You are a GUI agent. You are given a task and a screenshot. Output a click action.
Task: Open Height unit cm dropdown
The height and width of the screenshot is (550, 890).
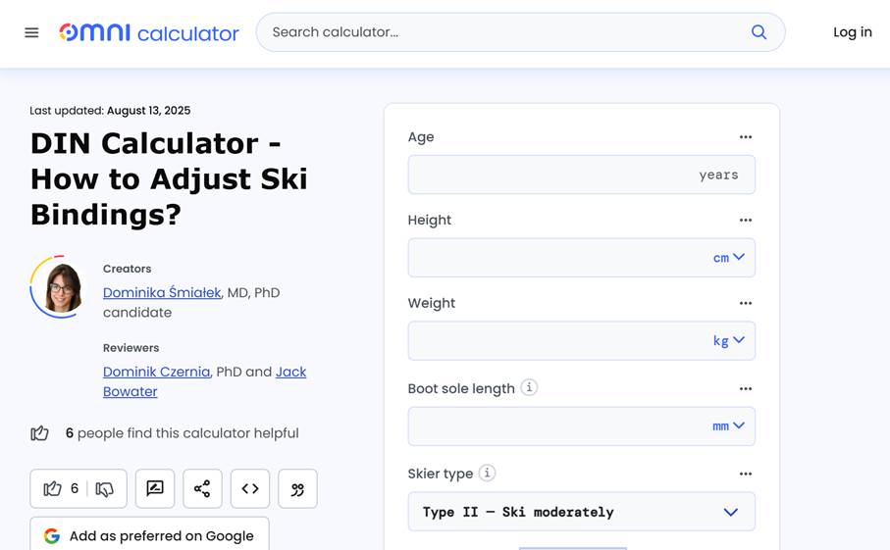click(729, 258)
